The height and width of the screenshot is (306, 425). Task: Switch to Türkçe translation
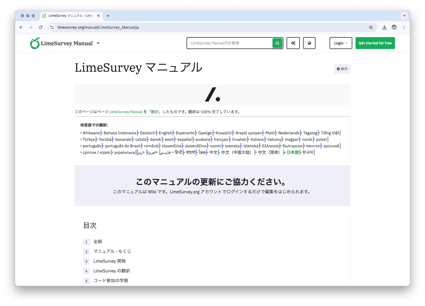click(x=89, y=139)
